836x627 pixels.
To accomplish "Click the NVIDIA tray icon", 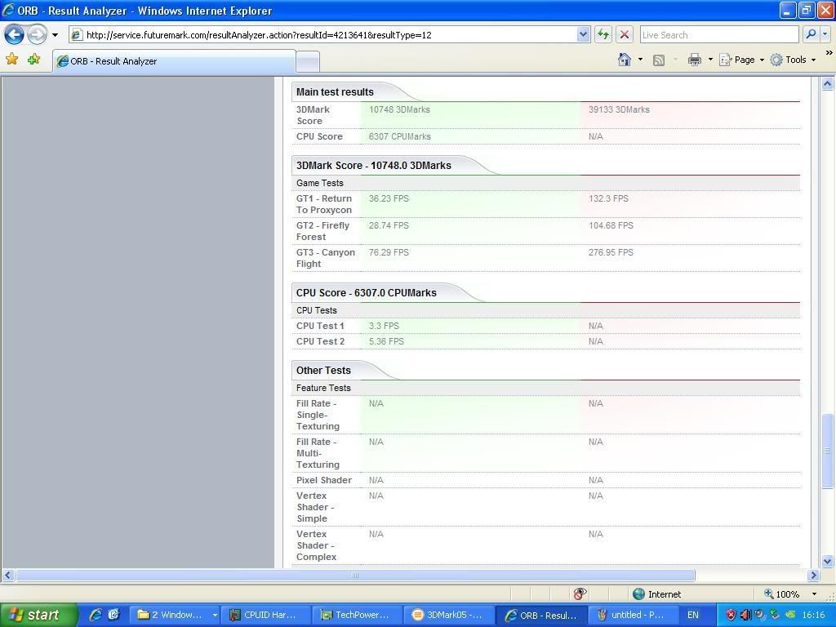I will [790, 615].
